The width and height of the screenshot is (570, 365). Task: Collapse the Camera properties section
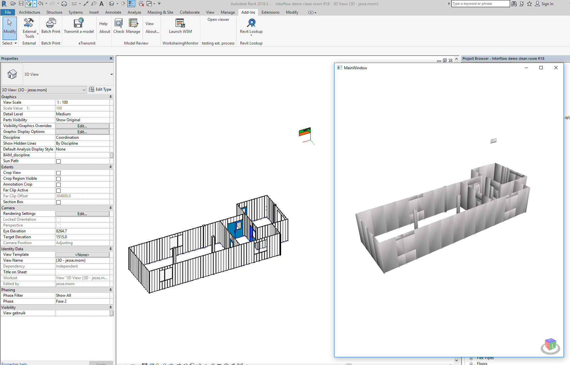[x=110, y=208]
